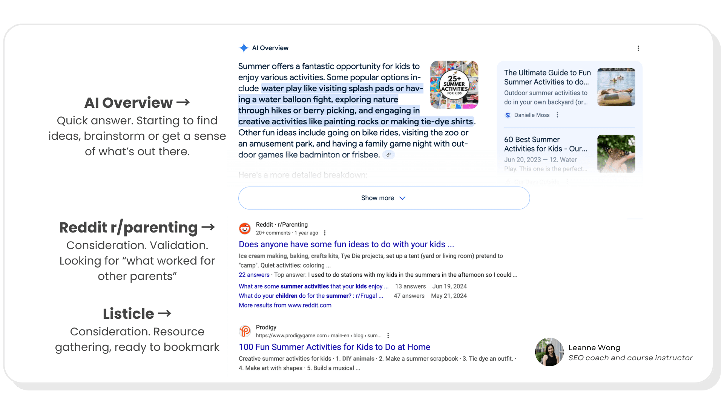
Task: Open the AI Overview three-dot menu
Action: 638,48
